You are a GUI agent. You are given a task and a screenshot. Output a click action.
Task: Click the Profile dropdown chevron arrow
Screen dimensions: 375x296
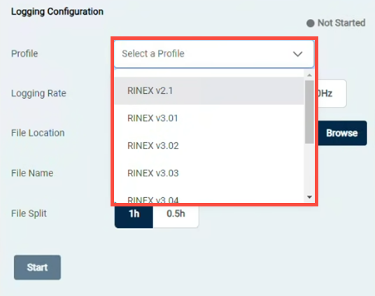(x=298, y=54)
